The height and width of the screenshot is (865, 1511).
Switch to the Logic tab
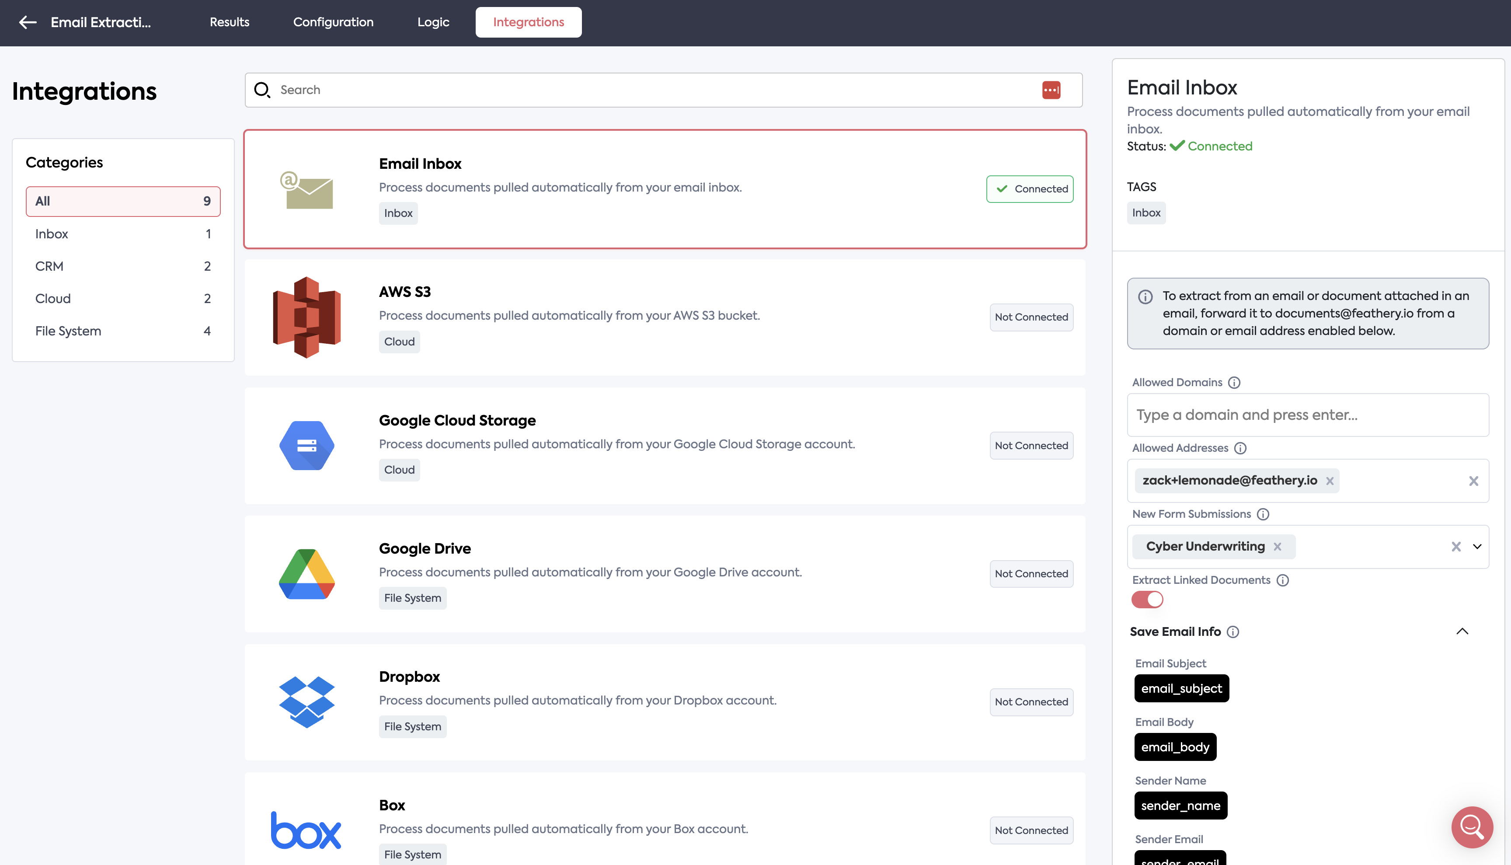pos(433,23)
